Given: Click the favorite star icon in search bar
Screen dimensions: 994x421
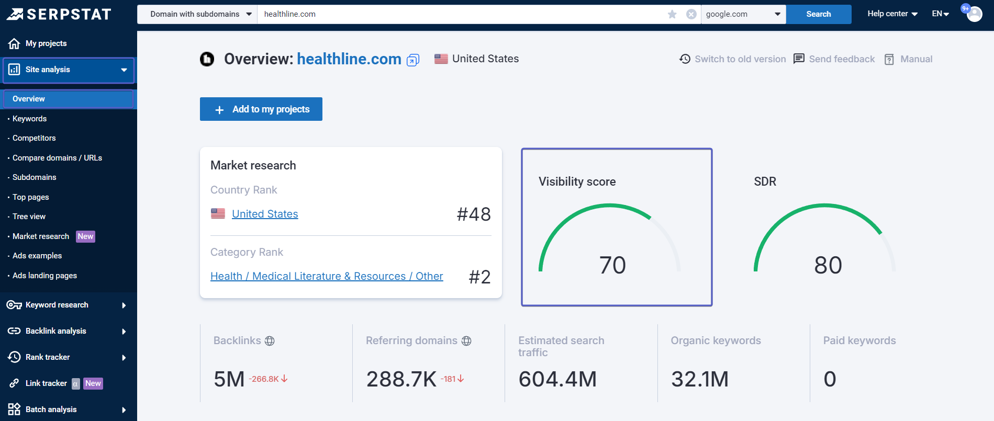Looking at the screenshot, I should pos(672,14).
